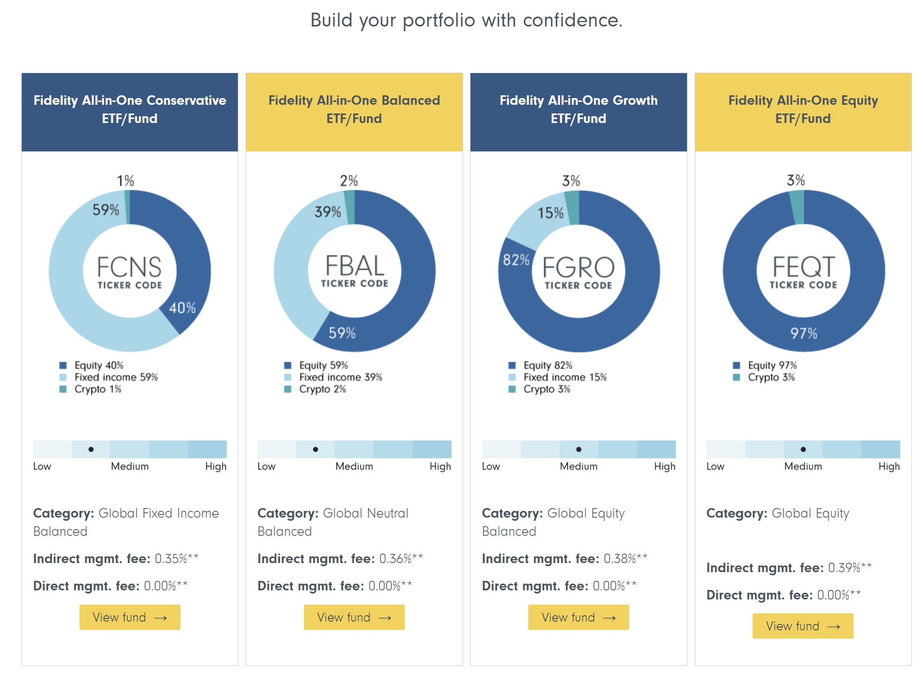
Task: Expand the Fidelity All-in-One Growth card header
Action: tap(579, 110)
